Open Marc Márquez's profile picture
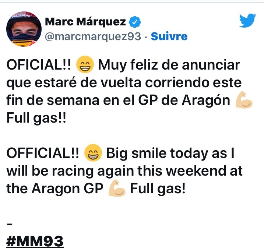 tap(24, 29)
